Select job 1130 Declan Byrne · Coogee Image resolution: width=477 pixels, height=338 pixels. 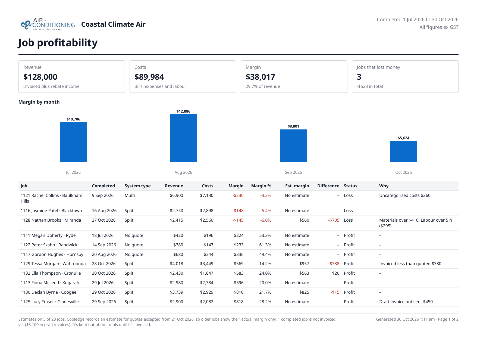pos(238,292)
